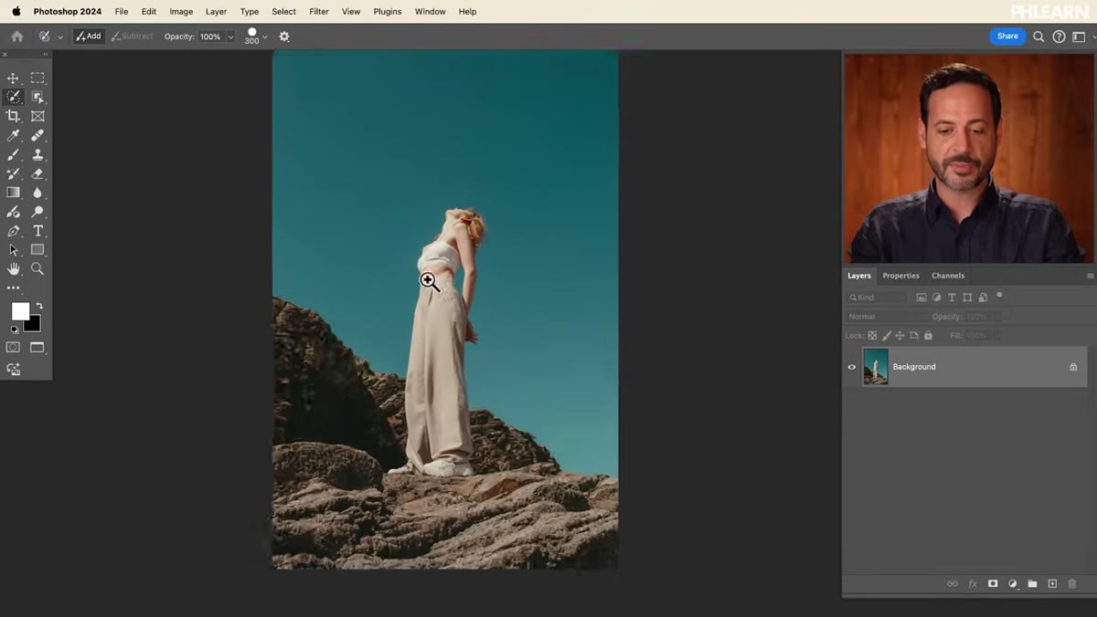Reset default foreground and background colors

click(15, 329)
